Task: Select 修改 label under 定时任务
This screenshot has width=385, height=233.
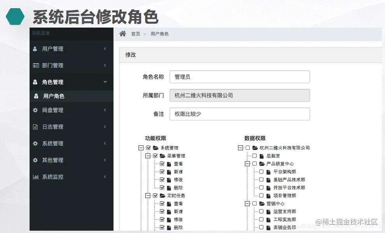Action: (x=178, y=219)
